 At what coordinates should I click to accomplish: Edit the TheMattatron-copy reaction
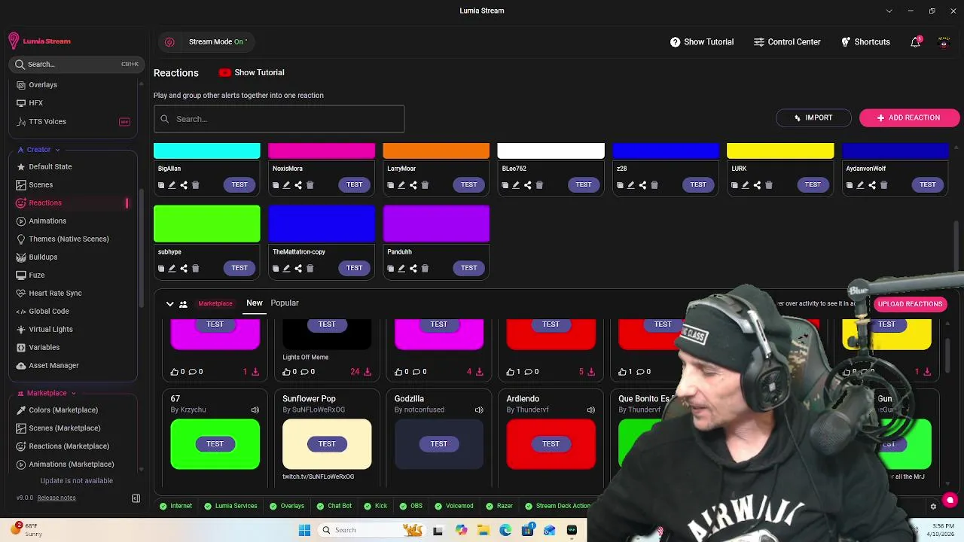coord(287,269)
